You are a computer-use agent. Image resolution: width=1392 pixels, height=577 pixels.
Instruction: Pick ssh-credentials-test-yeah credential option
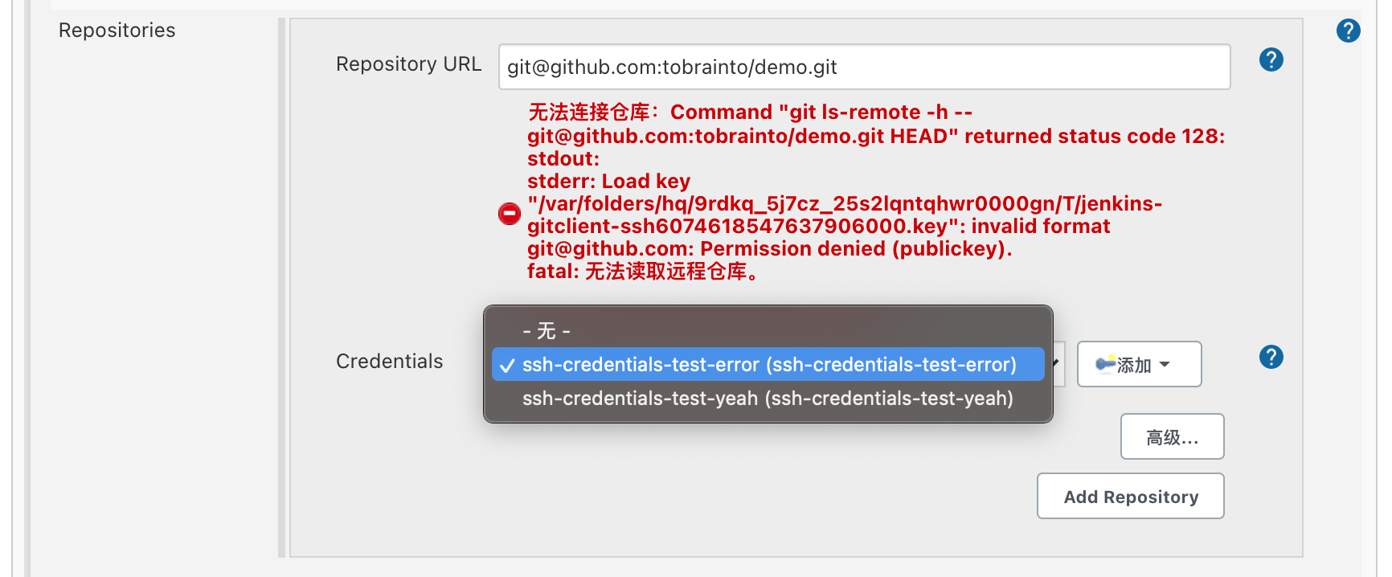(768, 398)
